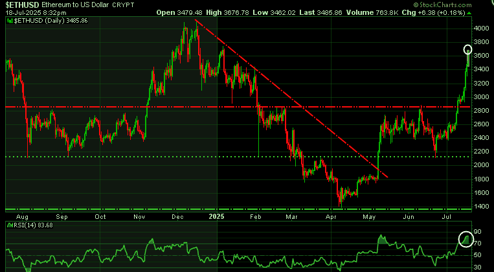Click the 3800 price axis label
The width and height of the screenshot is (494, 272).
[482, 42]
